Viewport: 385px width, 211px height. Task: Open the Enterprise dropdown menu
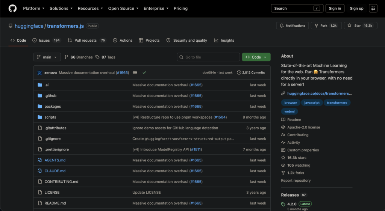click(x=156, y=8)
